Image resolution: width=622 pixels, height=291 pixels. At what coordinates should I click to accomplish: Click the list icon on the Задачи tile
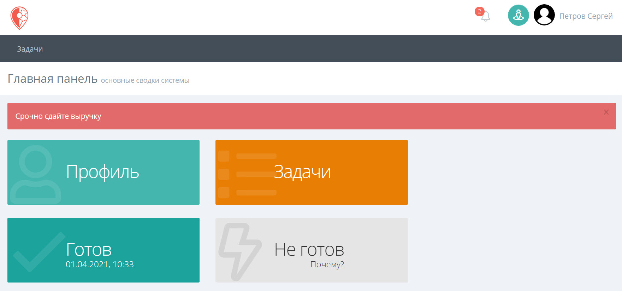coord(247,174)
